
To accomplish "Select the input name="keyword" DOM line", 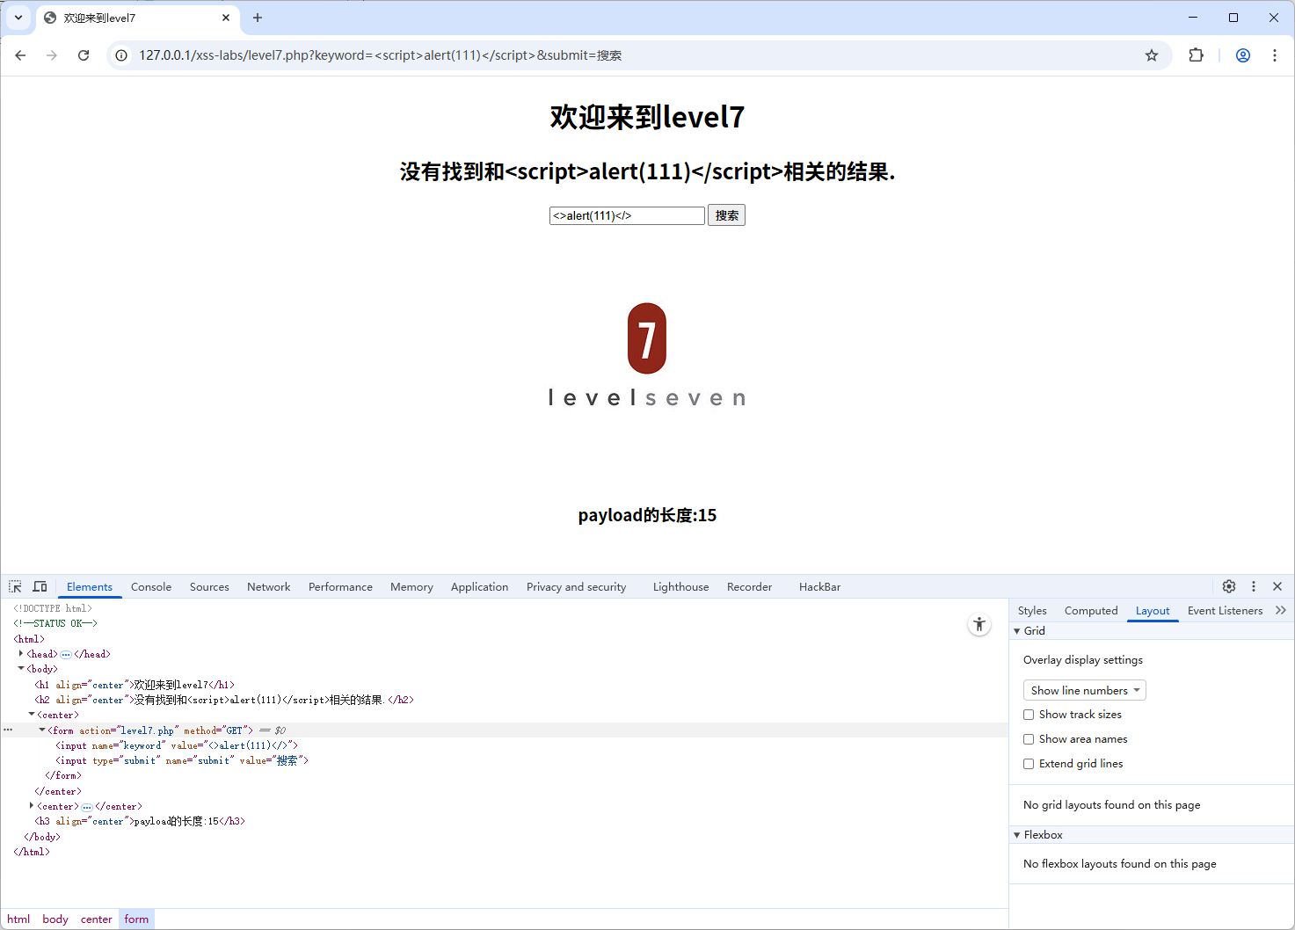I will point(177,745).
